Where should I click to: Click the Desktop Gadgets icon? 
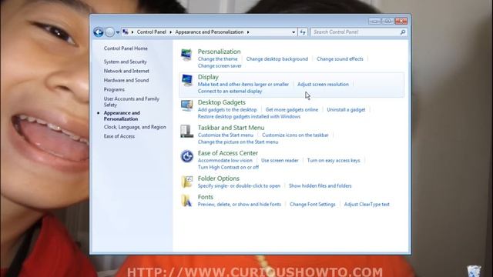tap(186, 105)
